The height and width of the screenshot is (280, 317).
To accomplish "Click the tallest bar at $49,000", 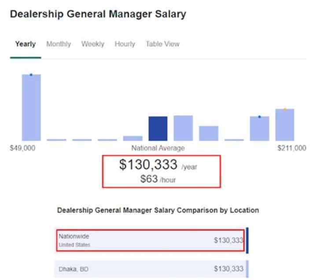I will pos(31,107).
